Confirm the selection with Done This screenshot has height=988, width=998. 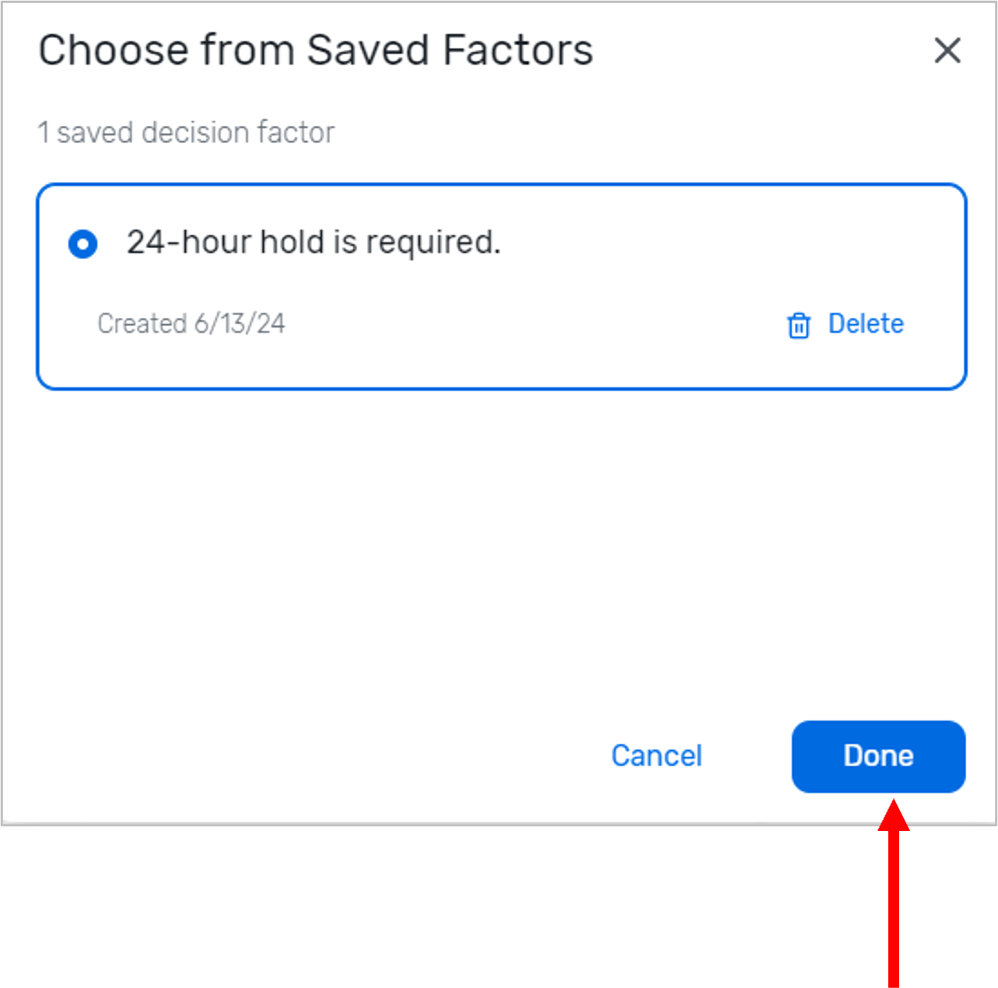tap(877, 755)
